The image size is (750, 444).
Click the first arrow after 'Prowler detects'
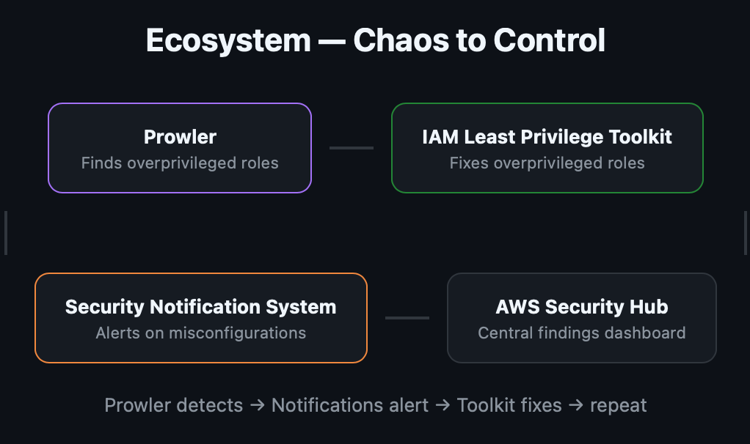(258, 405)
